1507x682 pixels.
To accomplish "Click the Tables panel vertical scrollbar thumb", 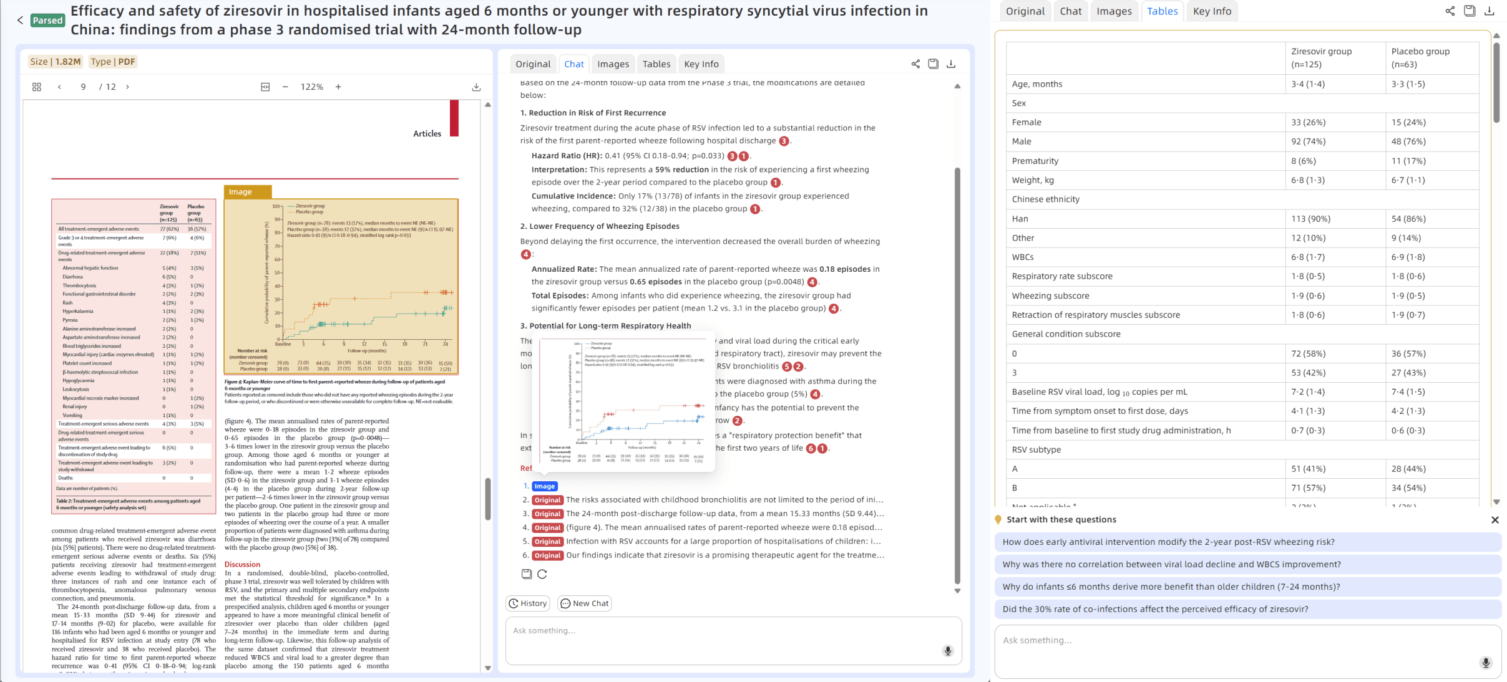I will click(1496, 82).
